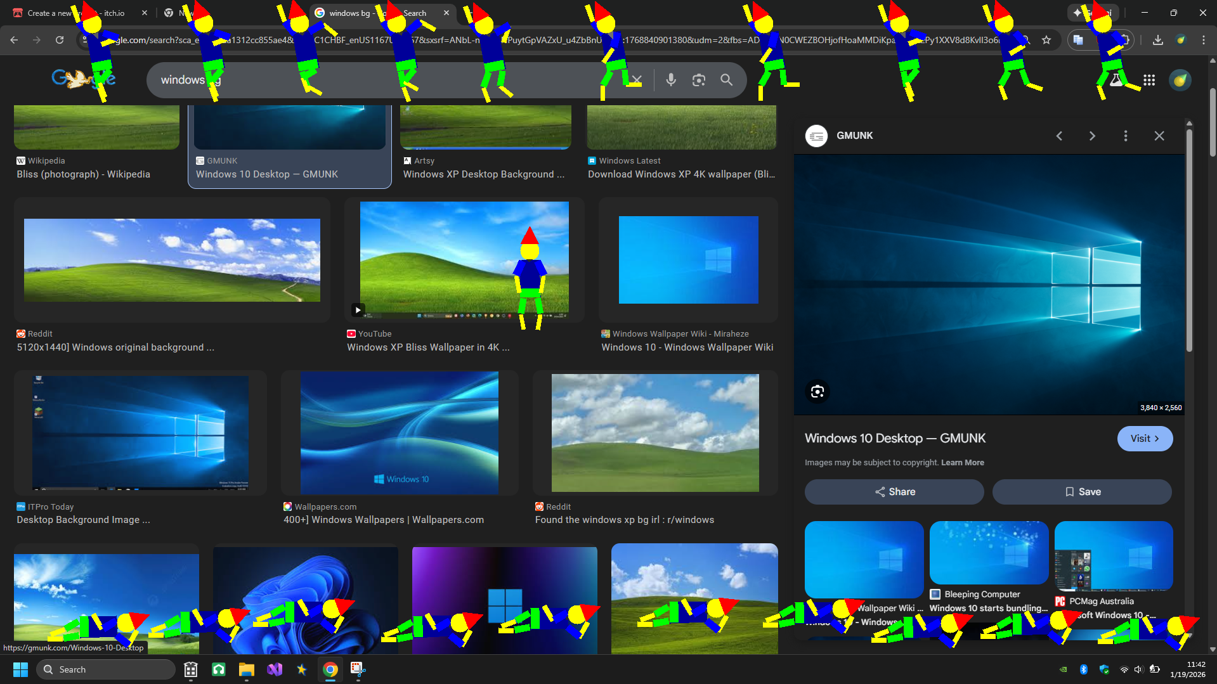Reload the current page
Viewport: 1217px width, 684px height.
pos(60,40)
